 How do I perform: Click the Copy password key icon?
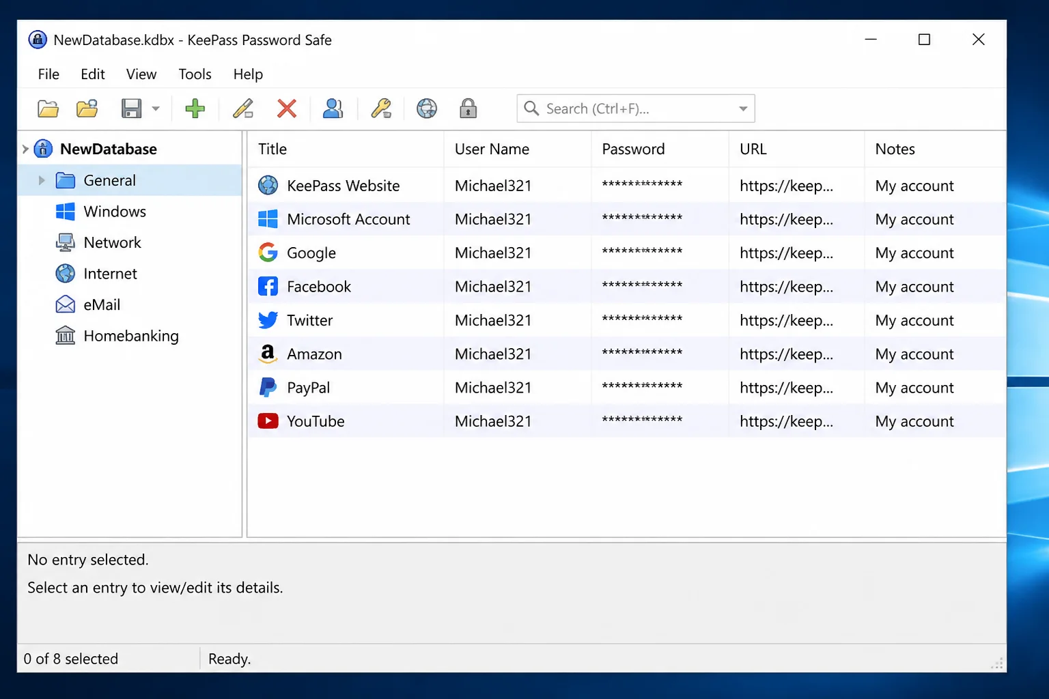(381, 109)
